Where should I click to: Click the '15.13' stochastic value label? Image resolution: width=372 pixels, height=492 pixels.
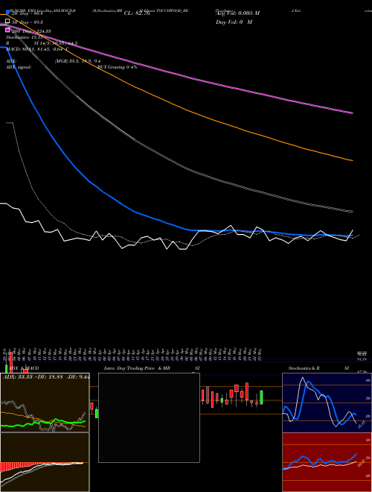[x=361, y=425]
